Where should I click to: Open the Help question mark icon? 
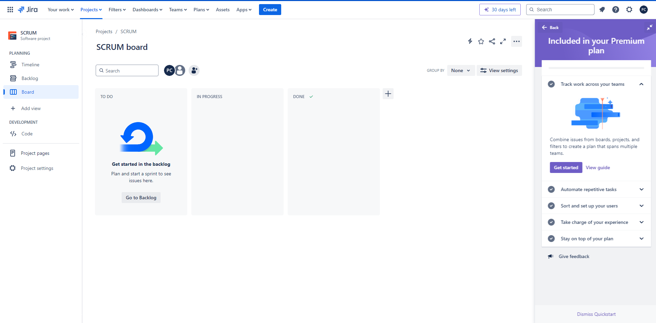(616, 10)
